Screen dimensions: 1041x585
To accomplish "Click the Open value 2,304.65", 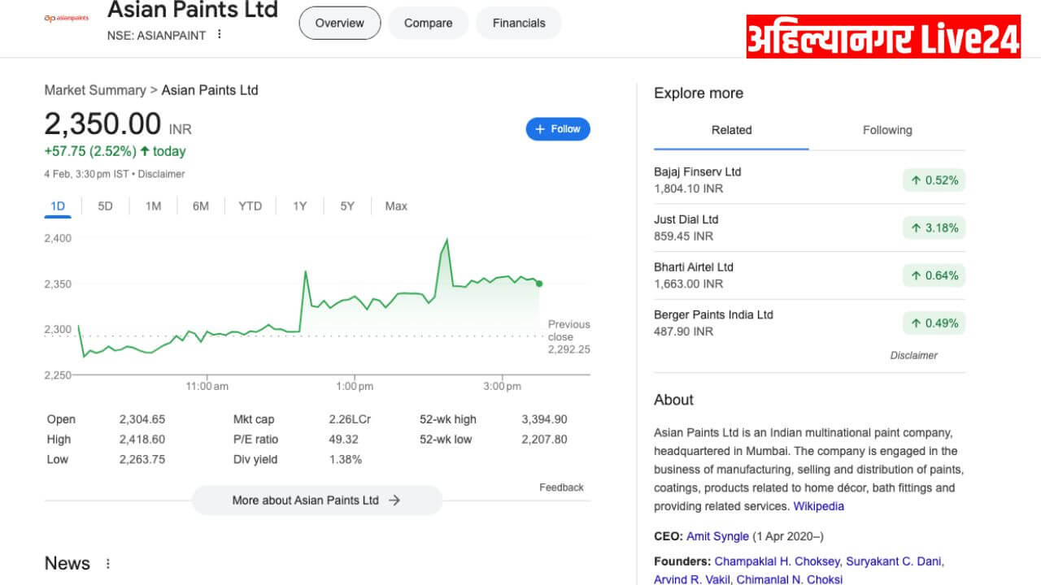I will 142,419.
